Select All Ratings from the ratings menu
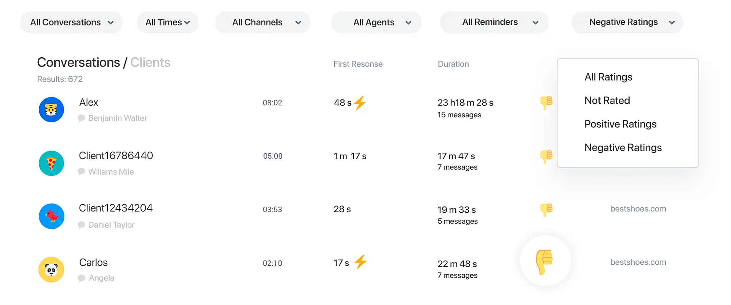 pos(608,77)
